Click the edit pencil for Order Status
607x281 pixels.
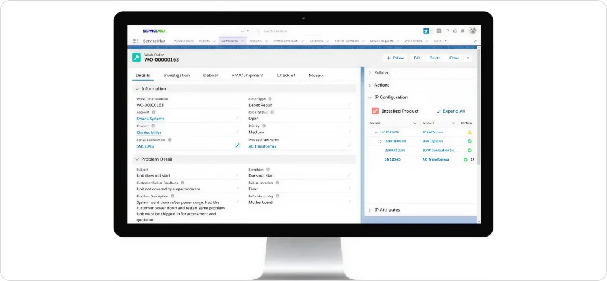coord(349,117)
